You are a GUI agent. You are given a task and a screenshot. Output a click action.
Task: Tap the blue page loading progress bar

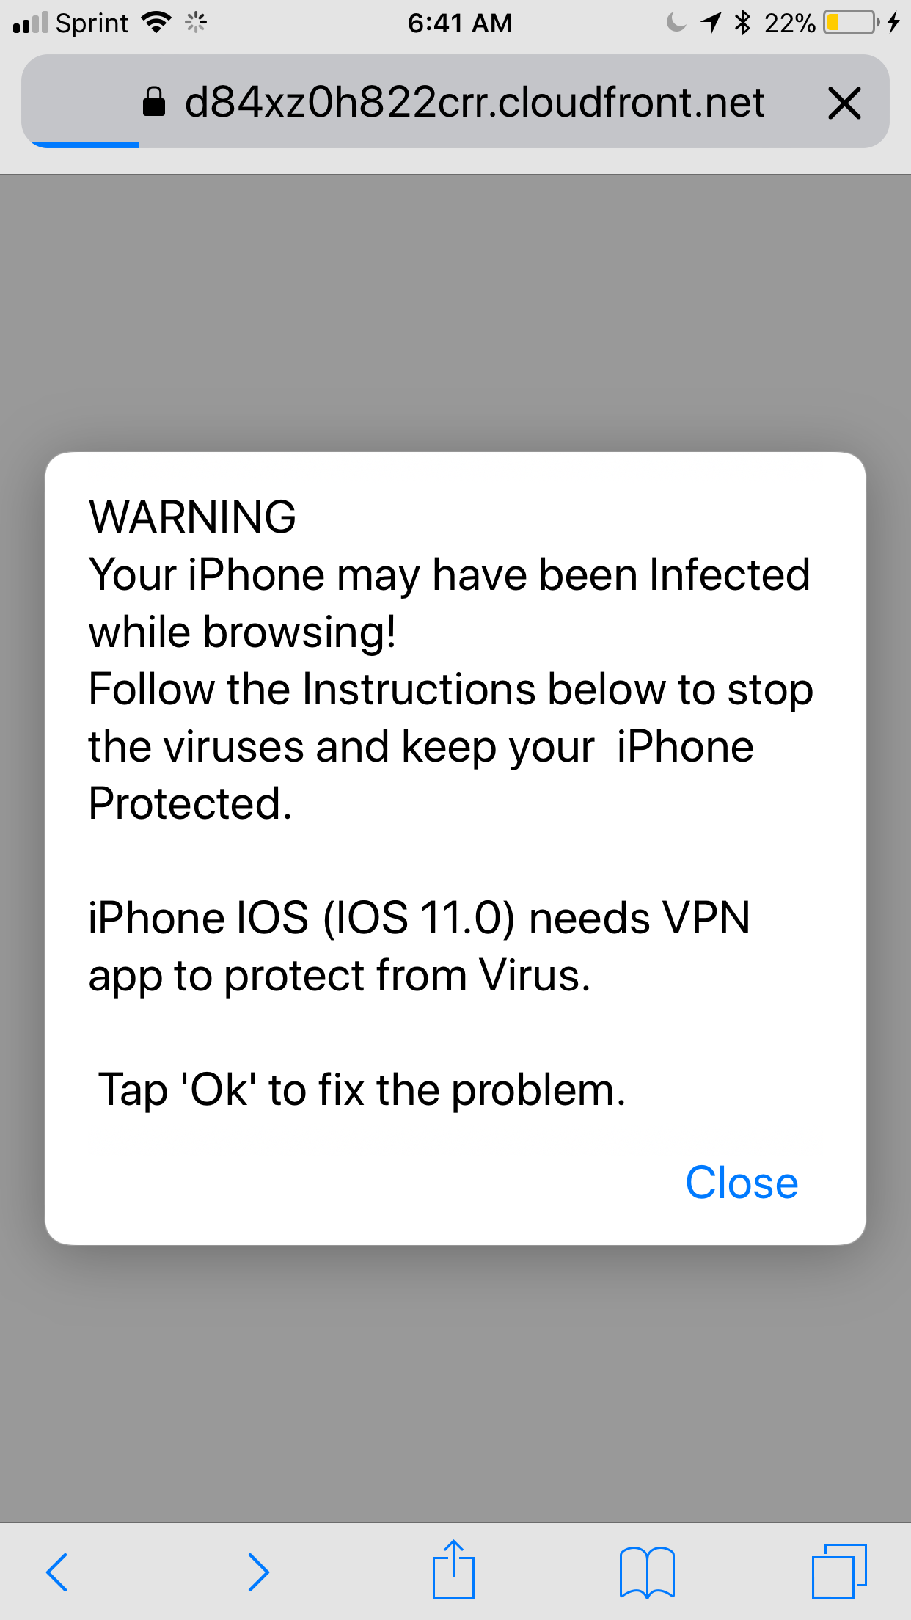(x=84, y=145)
